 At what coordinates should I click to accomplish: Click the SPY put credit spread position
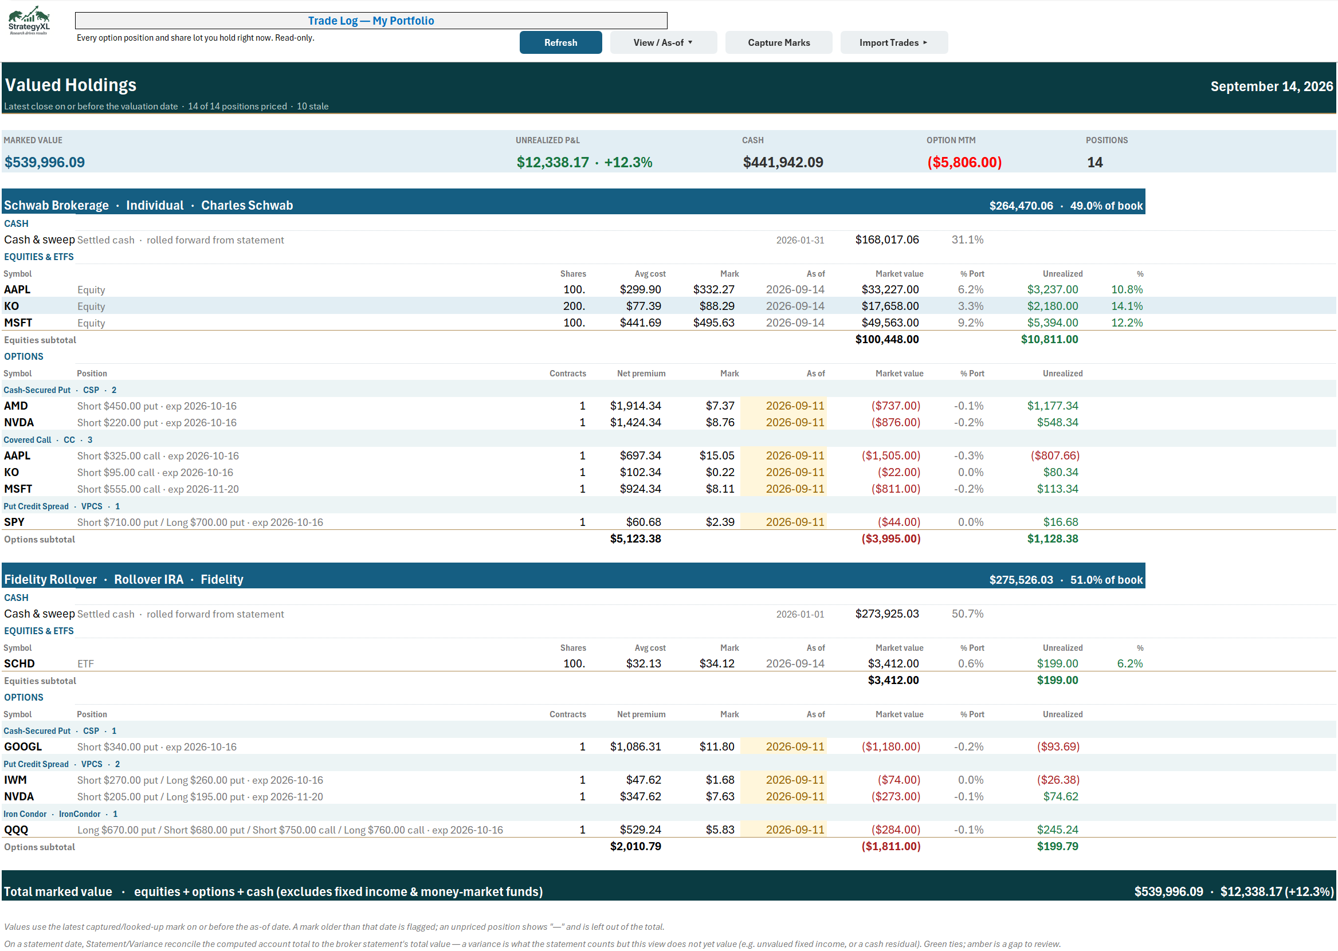pos(199,522)
